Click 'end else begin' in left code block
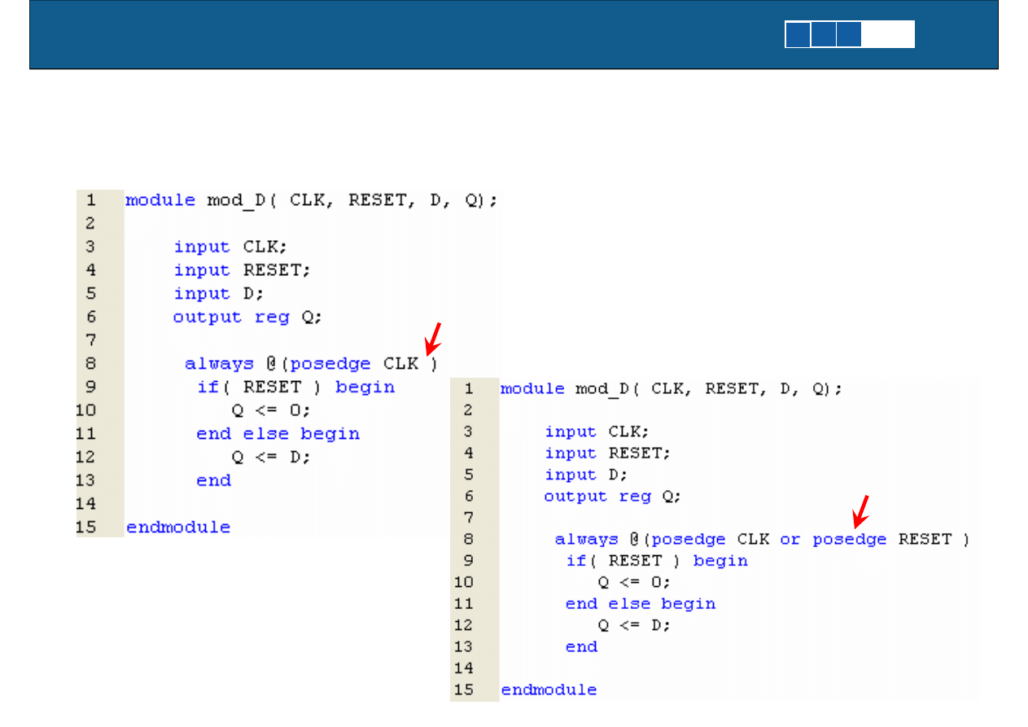 [x=278, y=434]
